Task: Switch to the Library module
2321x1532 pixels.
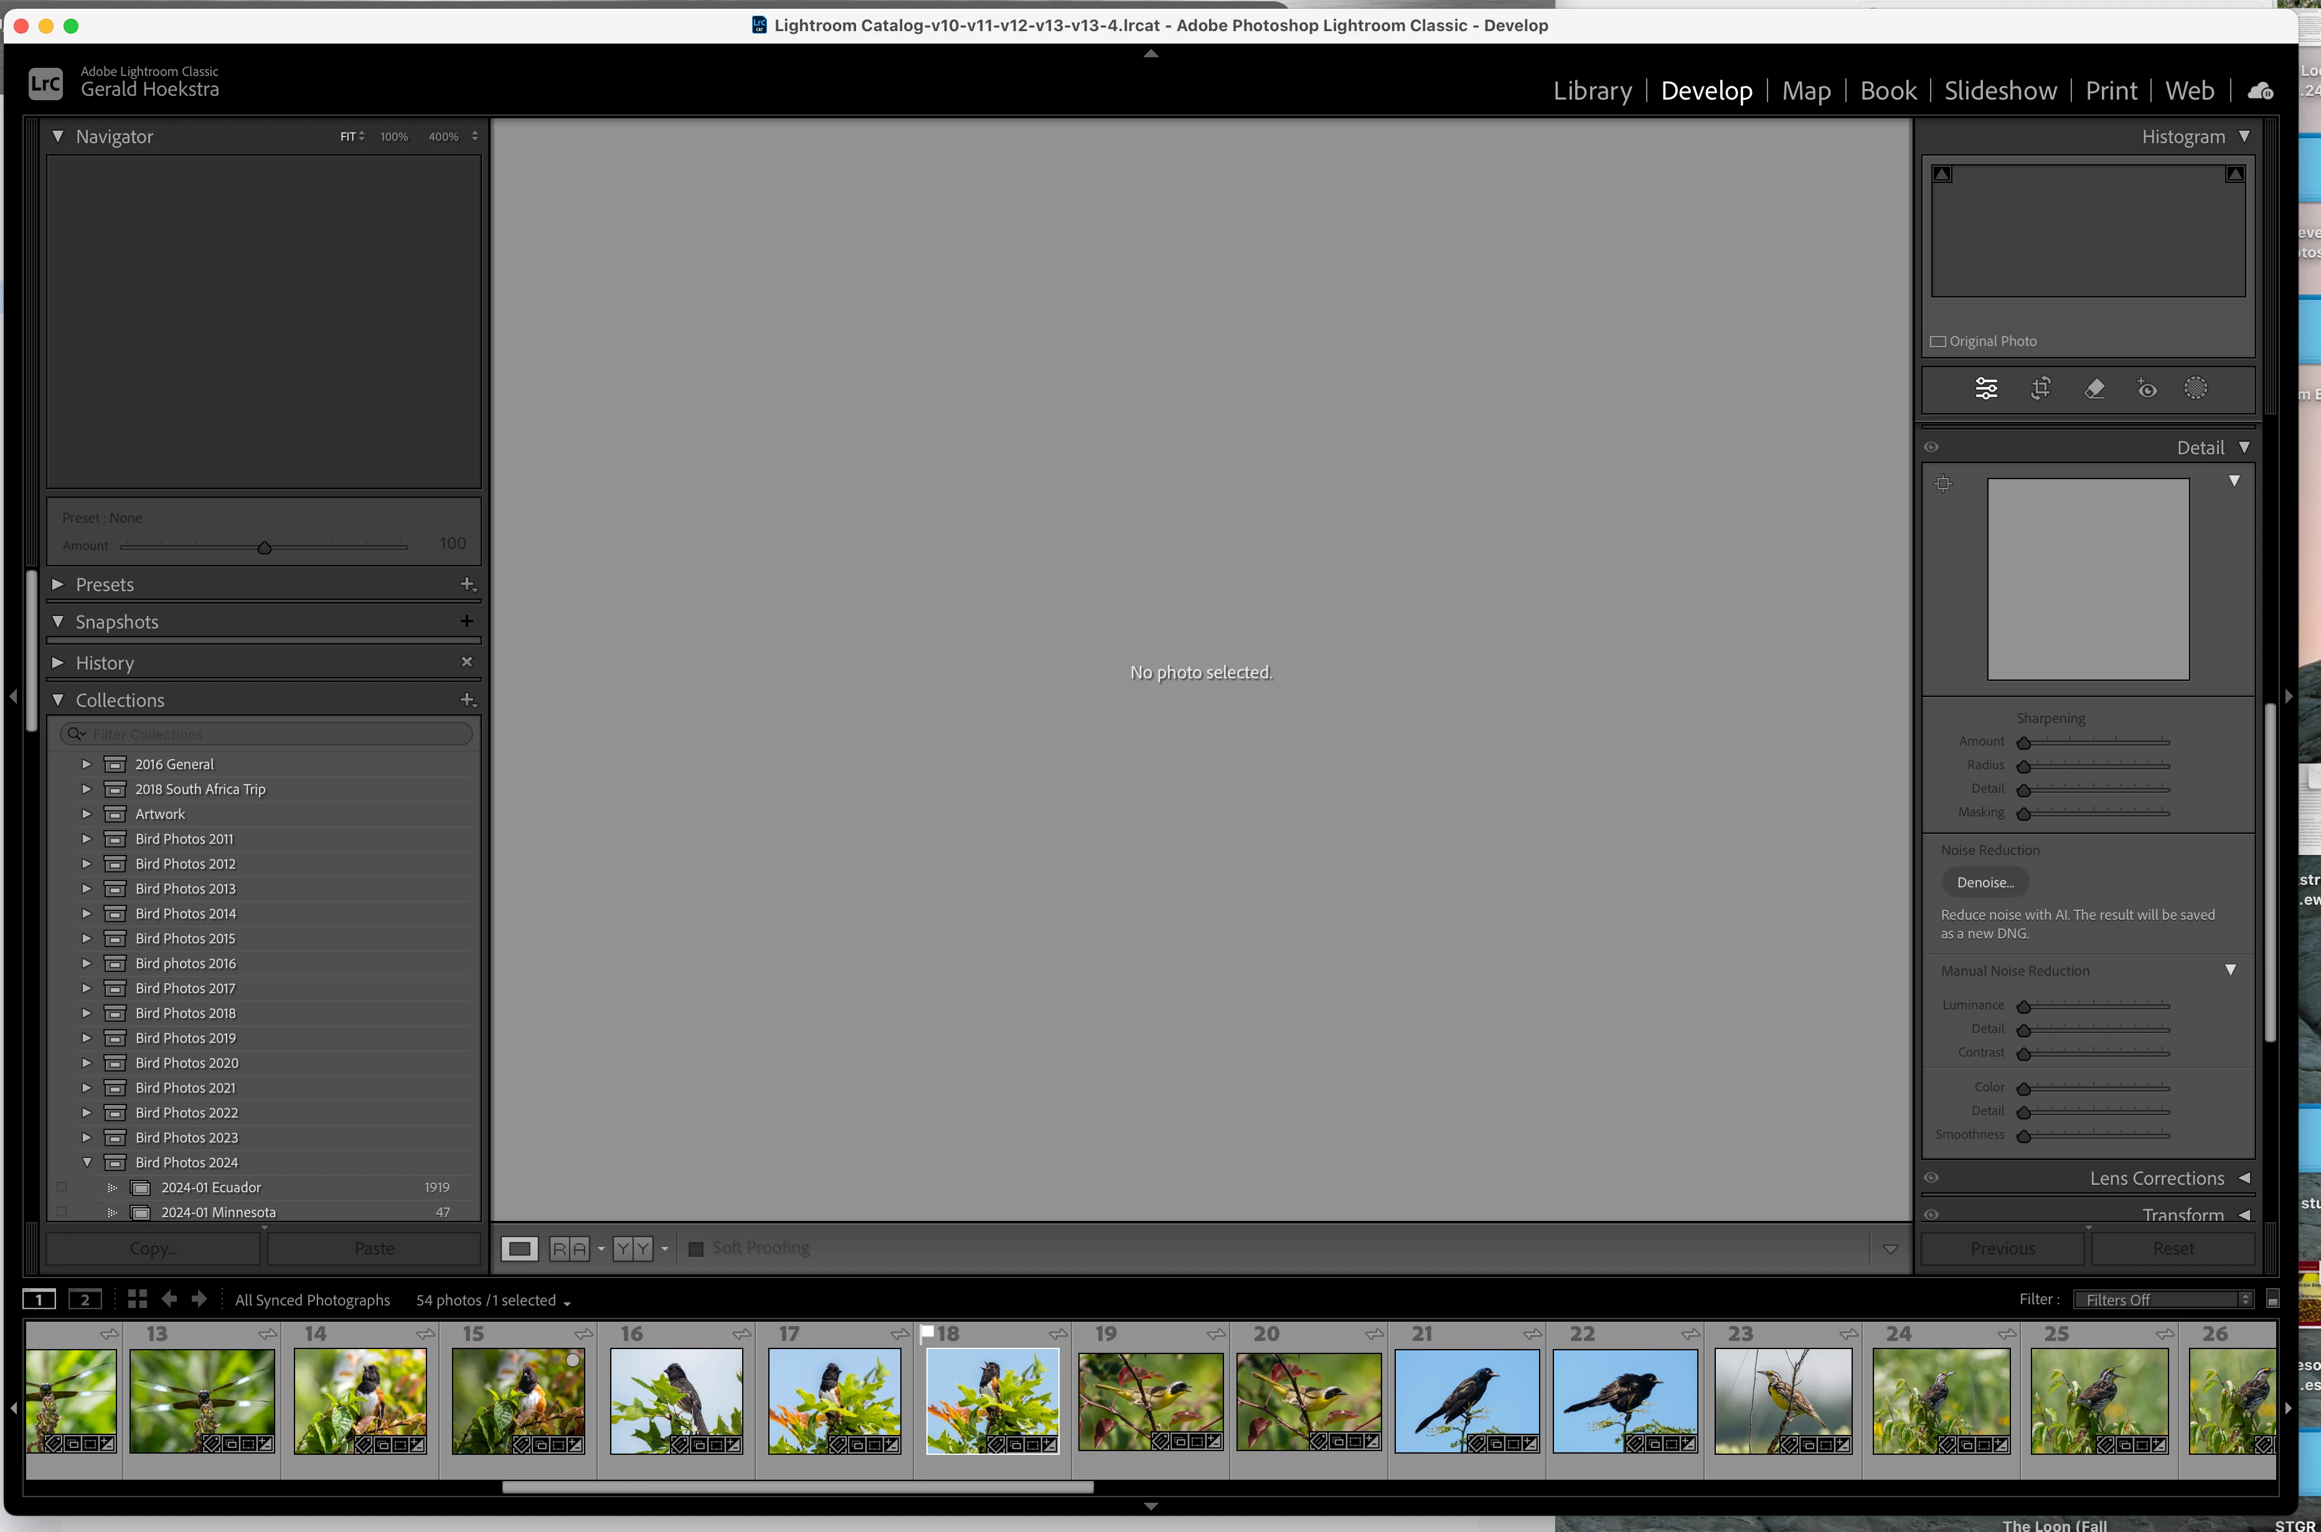Action: [1592, 91]
